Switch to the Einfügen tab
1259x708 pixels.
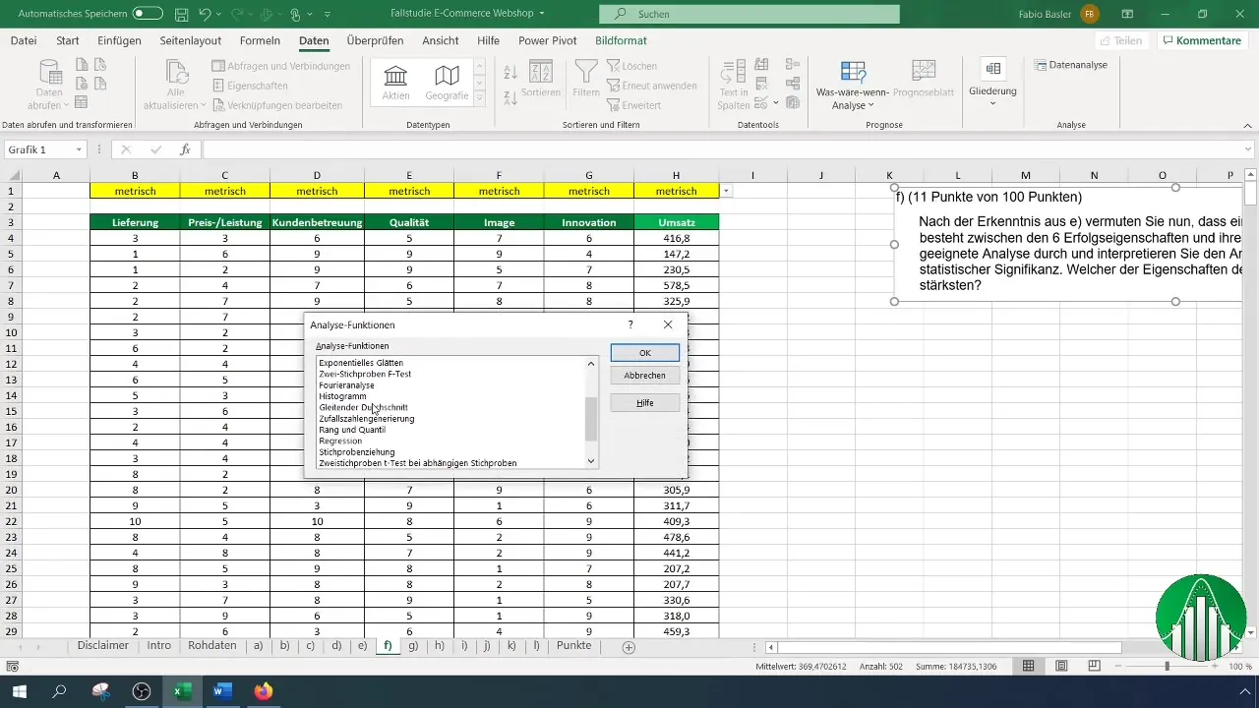[x=119, y=40]
